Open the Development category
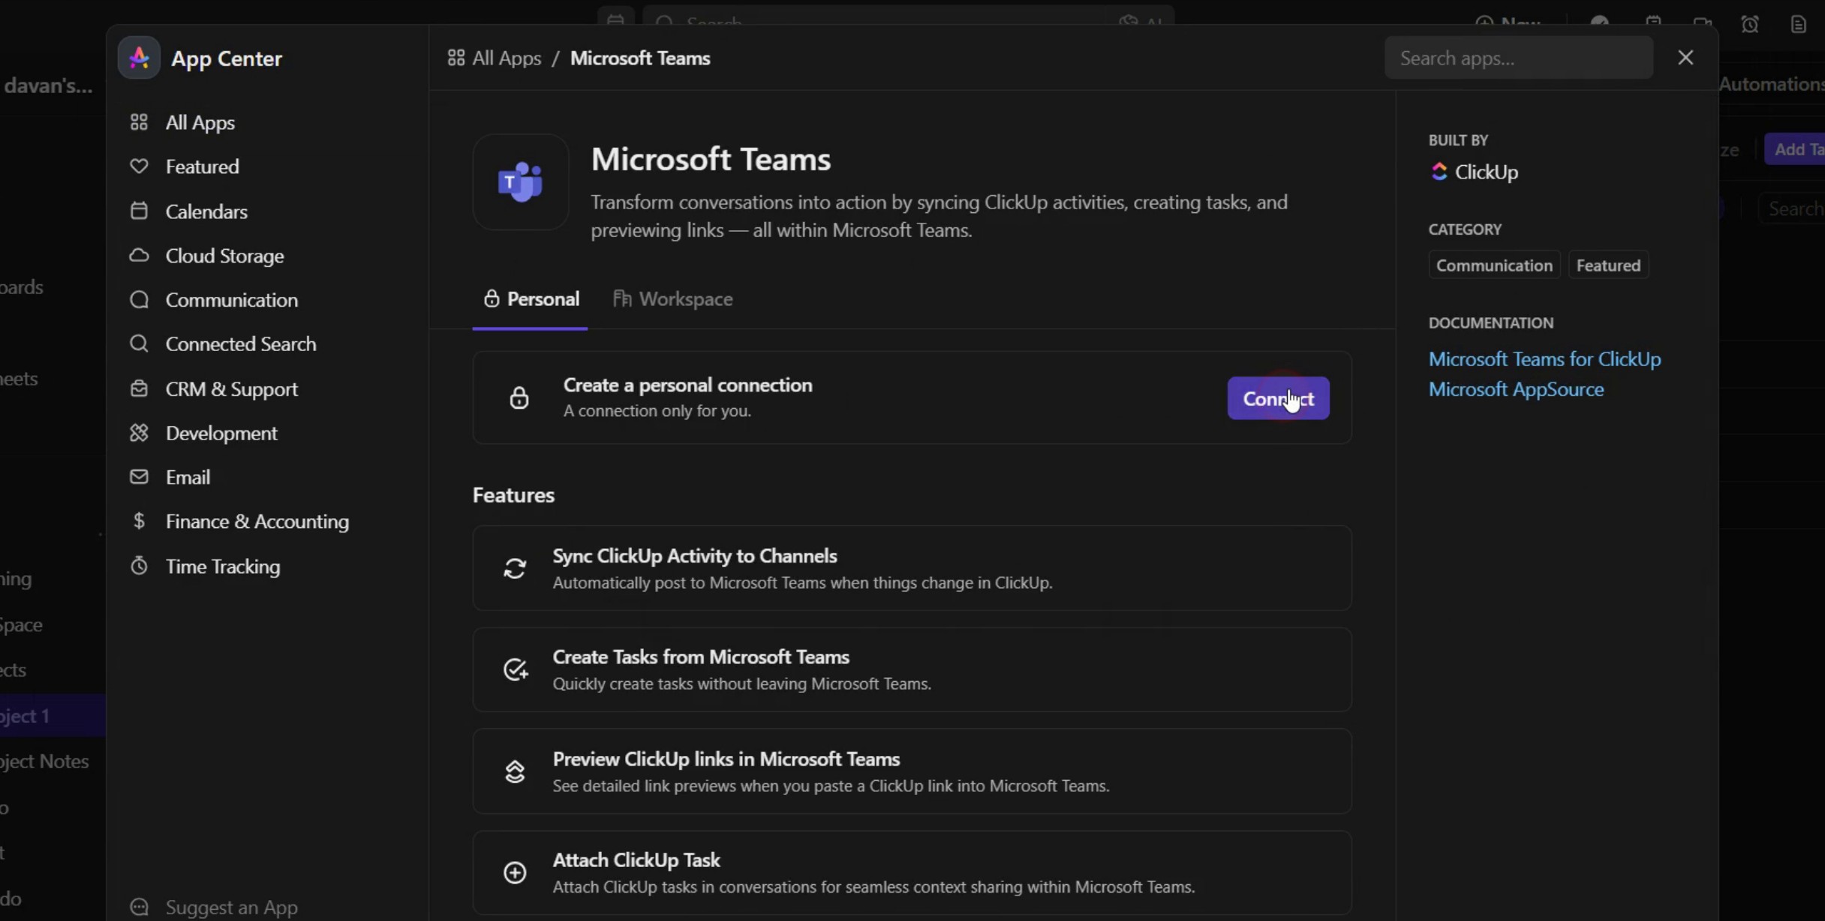 point(221,433)
